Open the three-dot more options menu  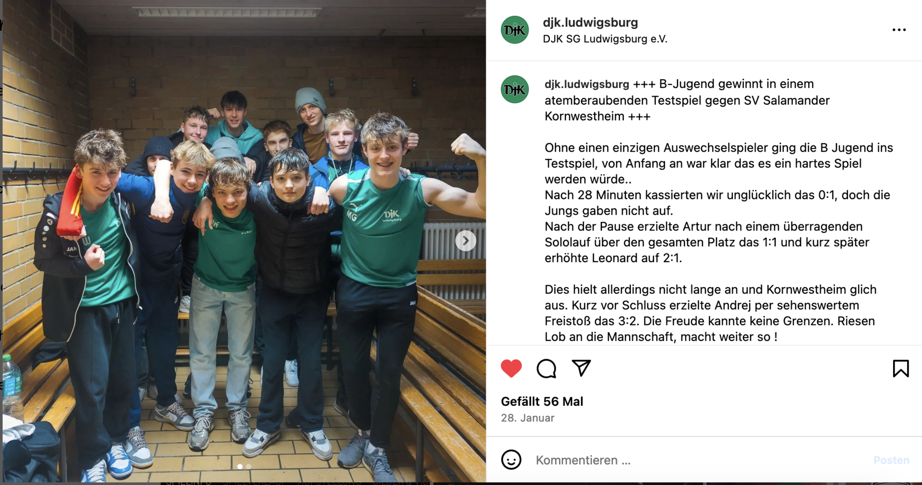[899, 30]
